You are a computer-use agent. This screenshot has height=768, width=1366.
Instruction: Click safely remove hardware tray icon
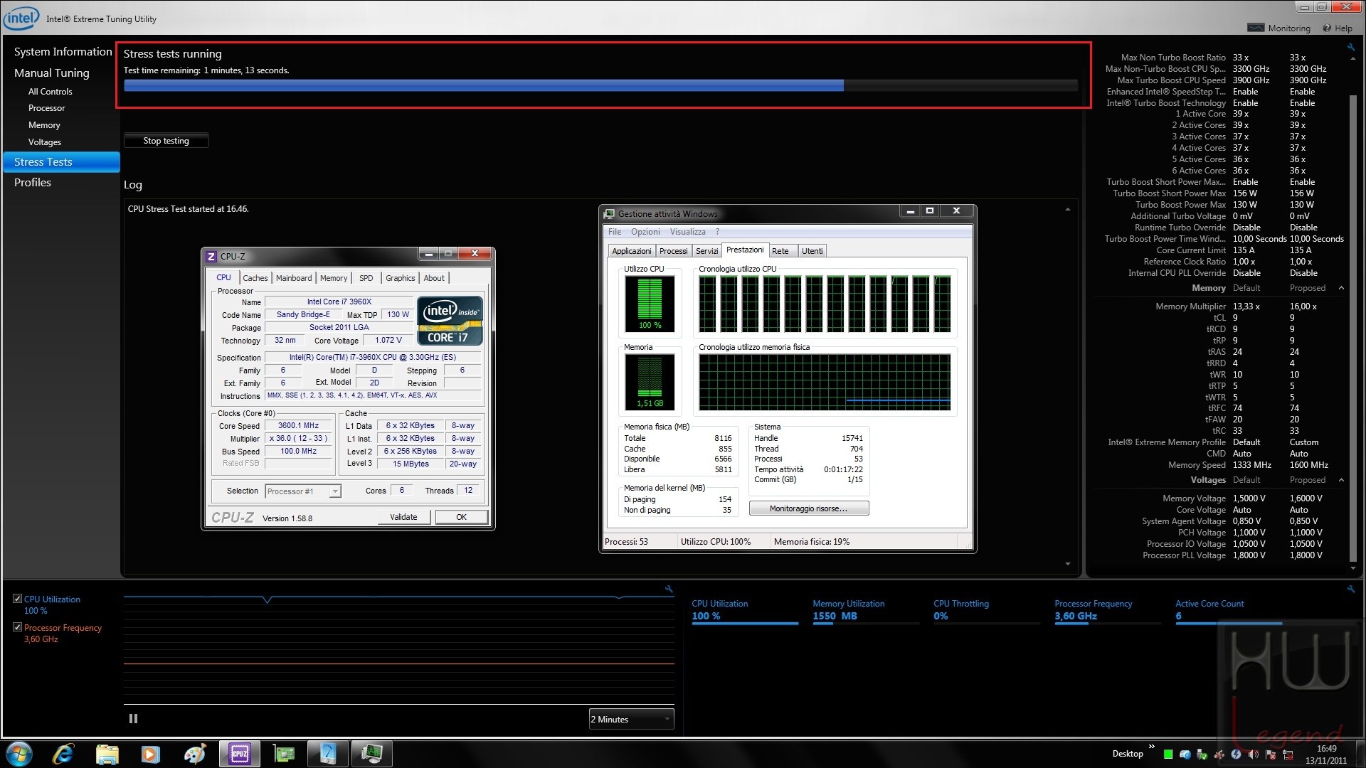[1202, 754]
